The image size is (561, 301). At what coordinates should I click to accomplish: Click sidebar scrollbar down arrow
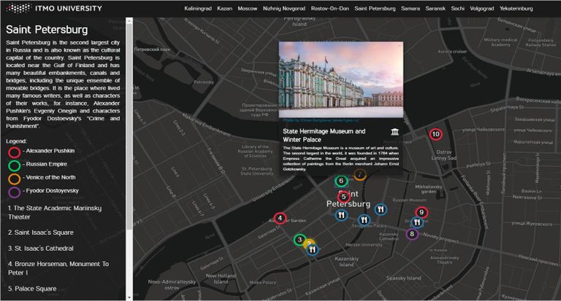(x=129, y=297)
